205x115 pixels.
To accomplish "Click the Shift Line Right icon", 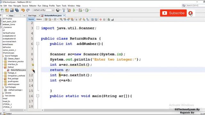I will coord(96,19).
